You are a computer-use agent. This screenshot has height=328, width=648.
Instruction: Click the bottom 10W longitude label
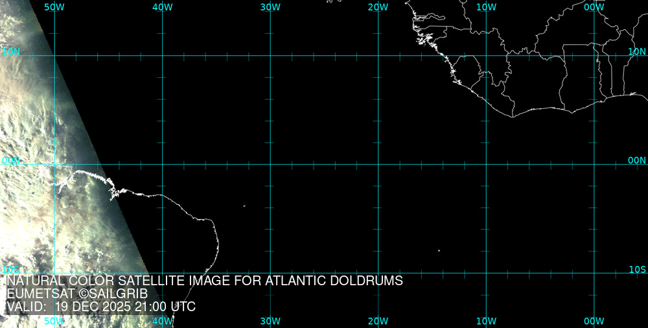(486, 321)
